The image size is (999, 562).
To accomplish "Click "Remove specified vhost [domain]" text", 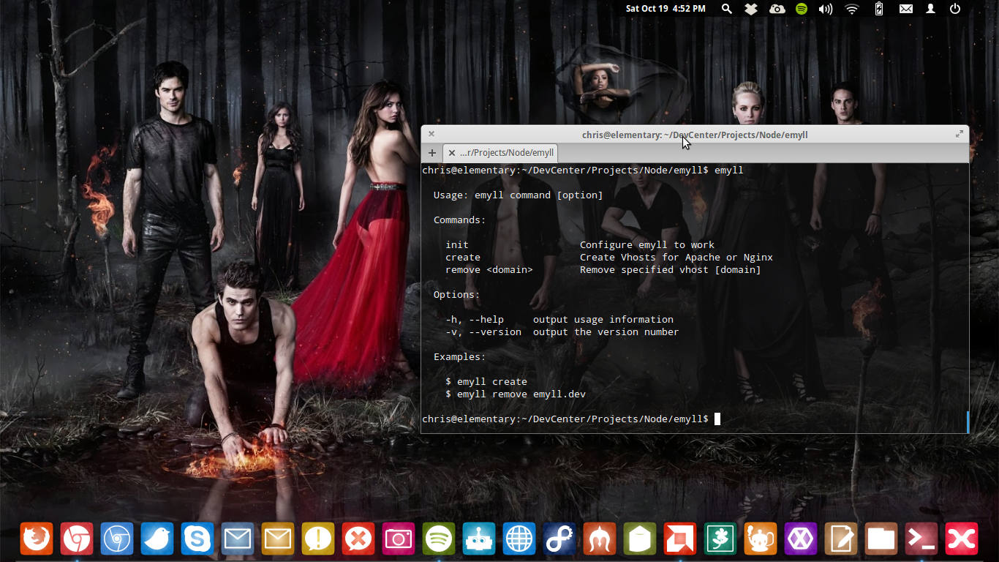I will click(671, 270).
